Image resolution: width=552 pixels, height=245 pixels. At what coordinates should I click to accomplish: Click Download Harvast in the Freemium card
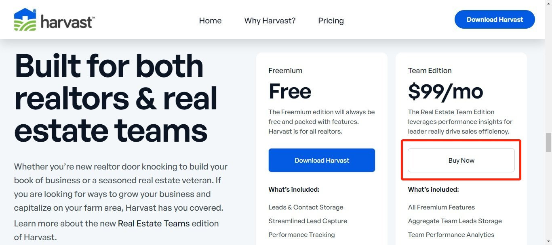pos(322,160)
